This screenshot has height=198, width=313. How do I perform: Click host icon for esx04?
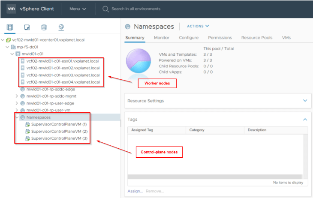click(x=23, y=82)
